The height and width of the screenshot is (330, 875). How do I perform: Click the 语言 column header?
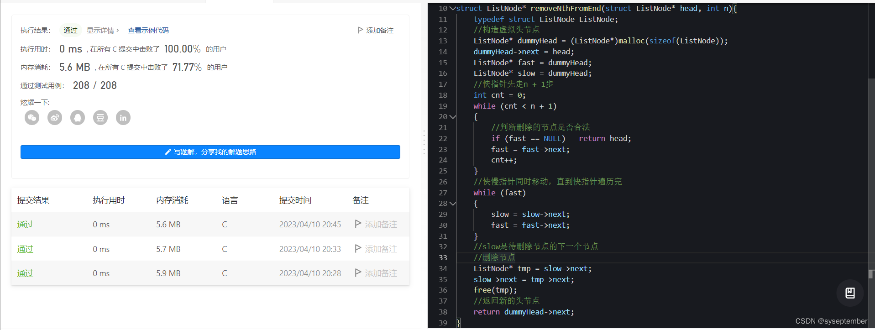click(230, 200)
